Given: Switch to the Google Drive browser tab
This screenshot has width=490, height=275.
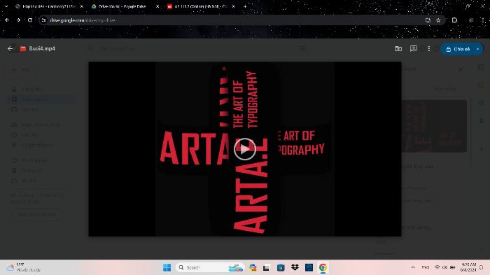Looking at the screenshot, I should (122, 6).
